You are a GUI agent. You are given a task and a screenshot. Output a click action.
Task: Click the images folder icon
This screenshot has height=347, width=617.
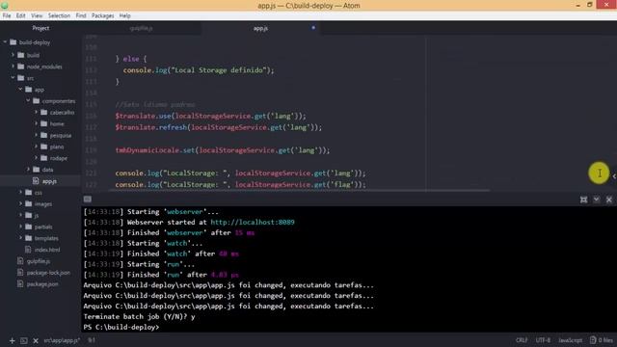[x=29, y=203]
